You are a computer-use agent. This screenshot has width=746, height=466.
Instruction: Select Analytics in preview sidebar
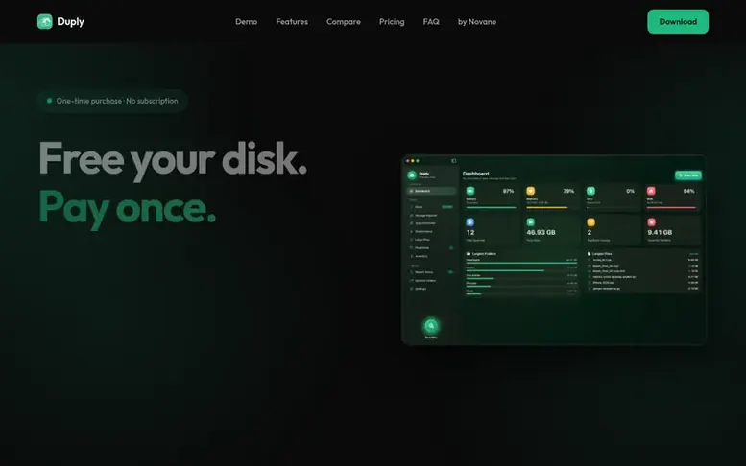tap(431, 257)
